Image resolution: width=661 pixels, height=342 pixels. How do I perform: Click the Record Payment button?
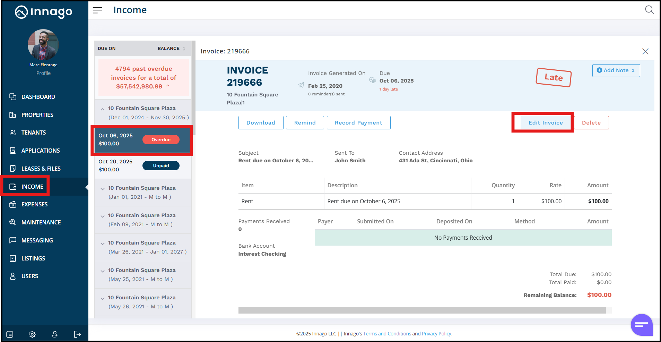(358, 123)
